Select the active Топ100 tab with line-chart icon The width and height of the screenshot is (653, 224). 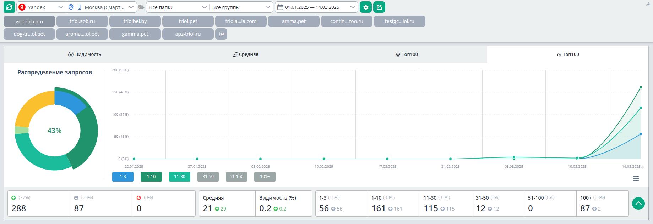pyautogui.click(x=568, y=54)
